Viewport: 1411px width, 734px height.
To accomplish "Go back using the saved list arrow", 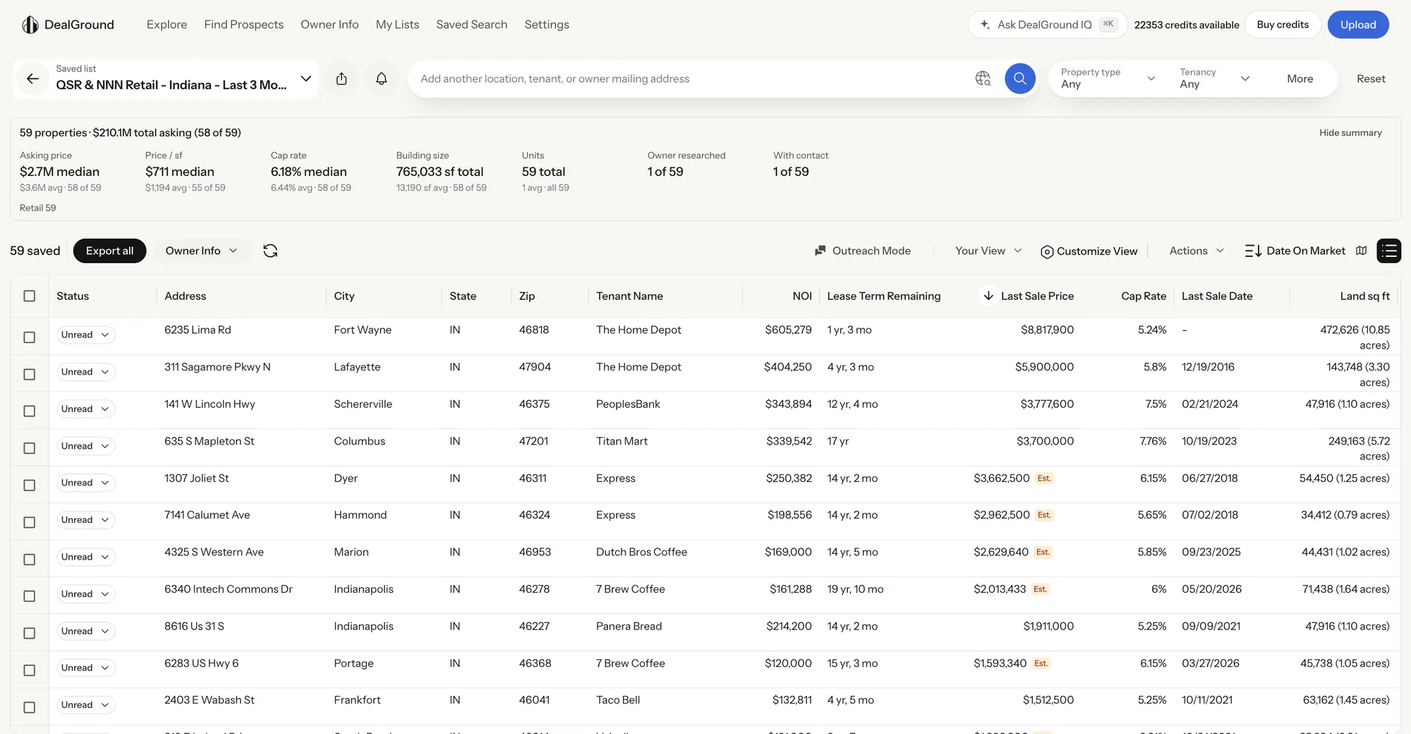I will [32, 78].
